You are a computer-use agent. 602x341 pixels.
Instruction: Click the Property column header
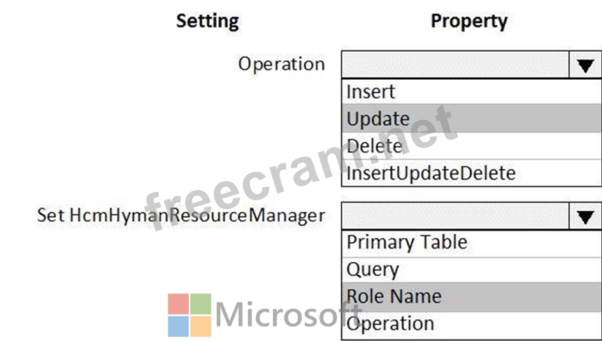(x=468, y=21)
